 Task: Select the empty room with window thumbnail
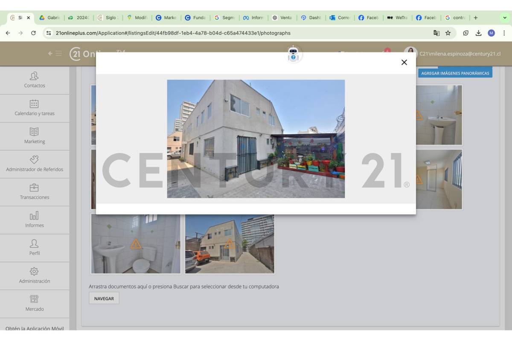click(x=439, y=179)
